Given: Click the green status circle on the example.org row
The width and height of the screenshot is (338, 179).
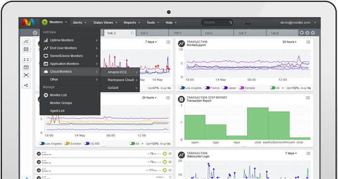Looking at the screenshot, I should pos(165,162).
